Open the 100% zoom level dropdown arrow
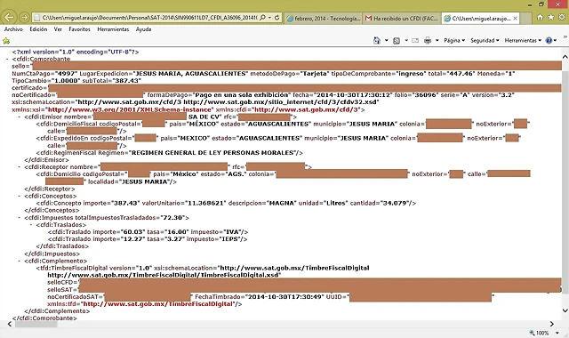This screenshot has height=338, width=569. click(557, 333)
